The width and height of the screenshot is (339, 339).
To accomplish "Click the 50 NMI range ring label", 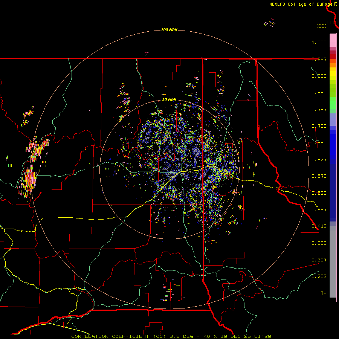I will click(169, 99).
